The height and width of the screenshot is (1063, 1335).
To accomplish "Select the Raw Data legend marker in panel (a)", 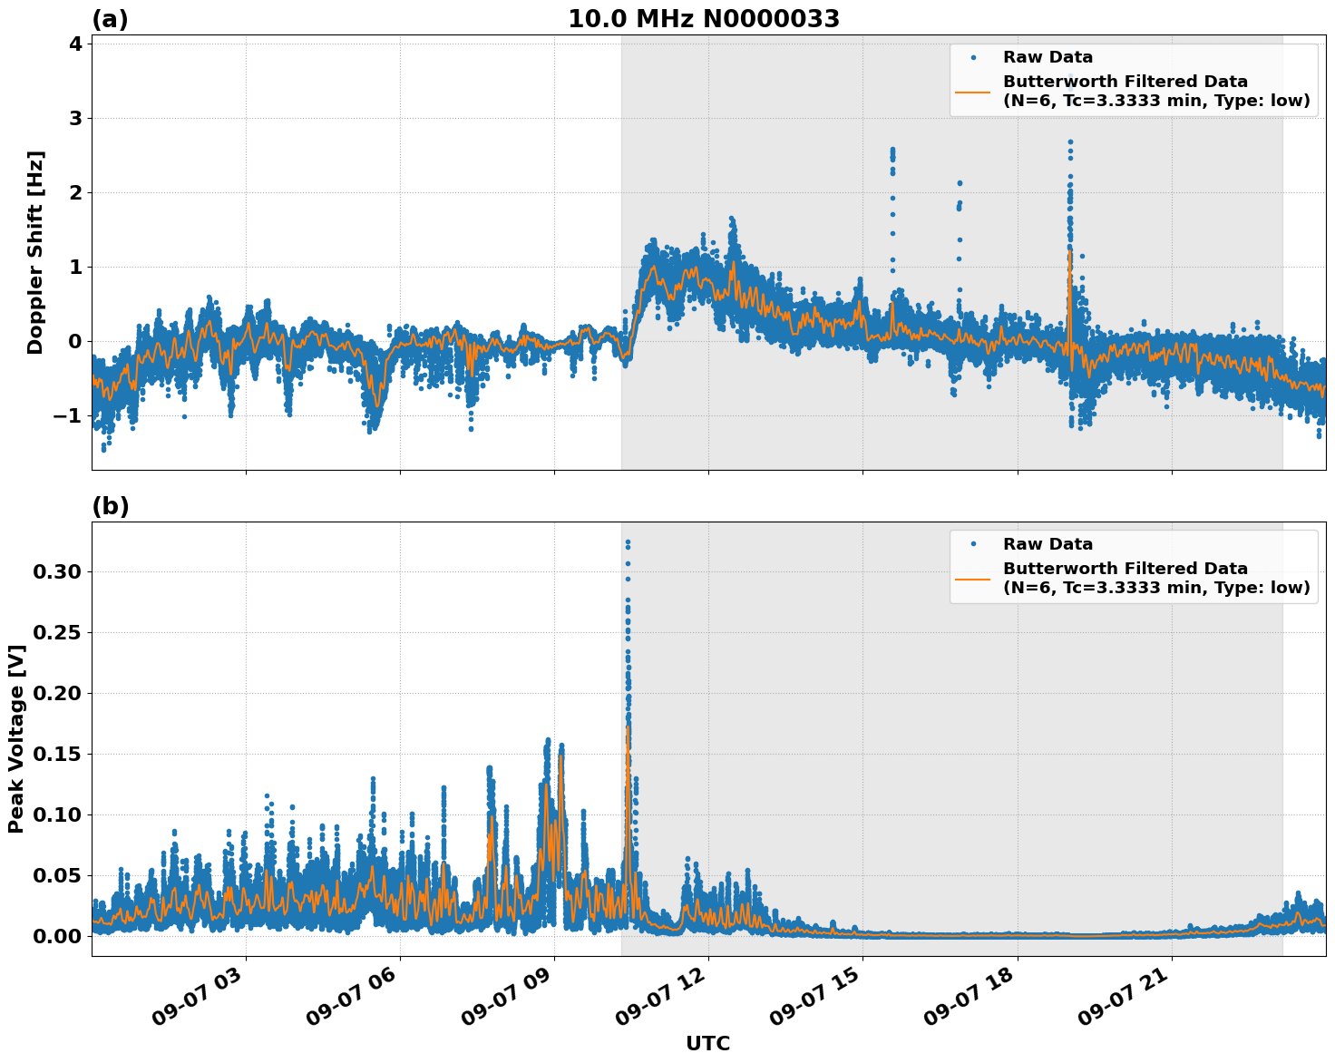I will (974, 56).
